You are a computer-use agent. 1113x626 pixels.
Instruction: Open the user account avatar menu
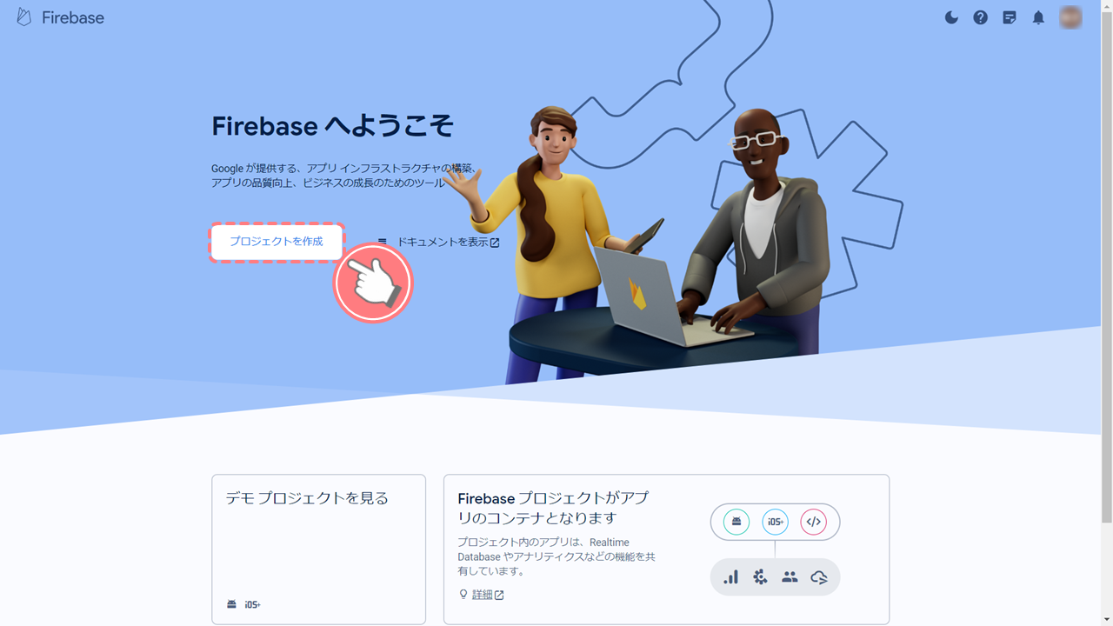coord(1070,17)
